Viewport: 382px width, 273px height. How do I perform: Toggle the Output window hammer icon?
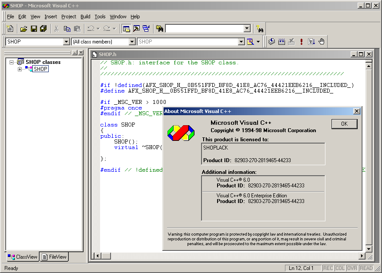tap(137, 29)
